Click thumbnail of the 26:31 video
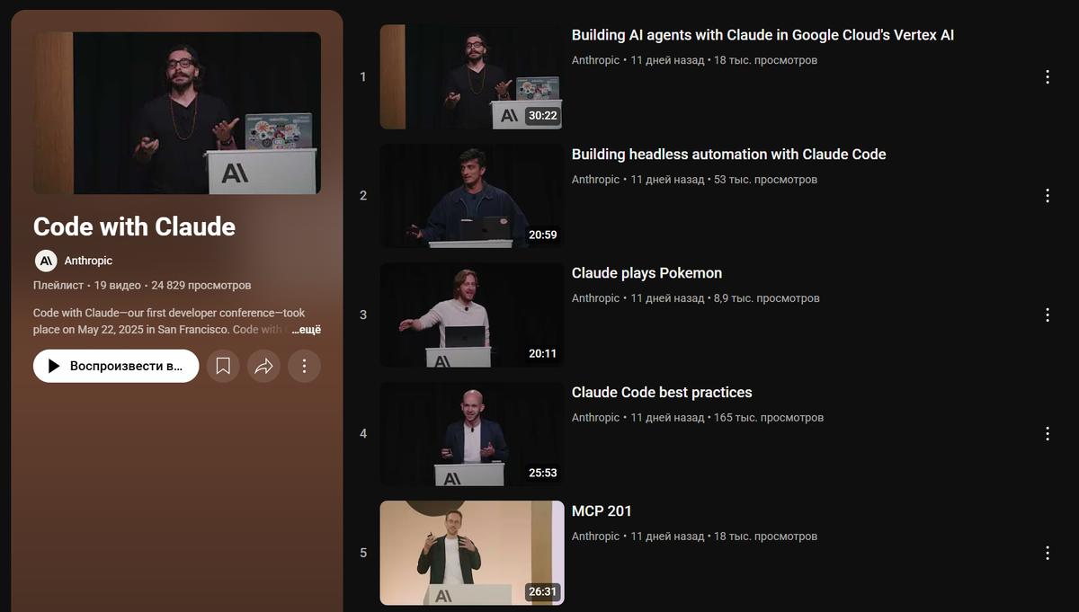Viewport: 1079px width, 612px height. 472,553
